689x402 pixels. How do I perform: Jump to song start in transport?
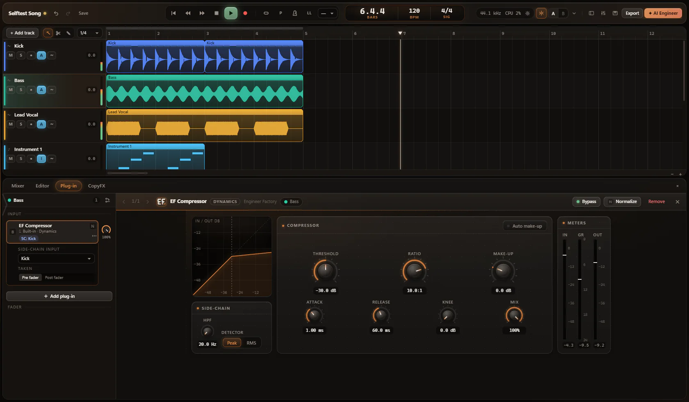(x=173, y=13)
